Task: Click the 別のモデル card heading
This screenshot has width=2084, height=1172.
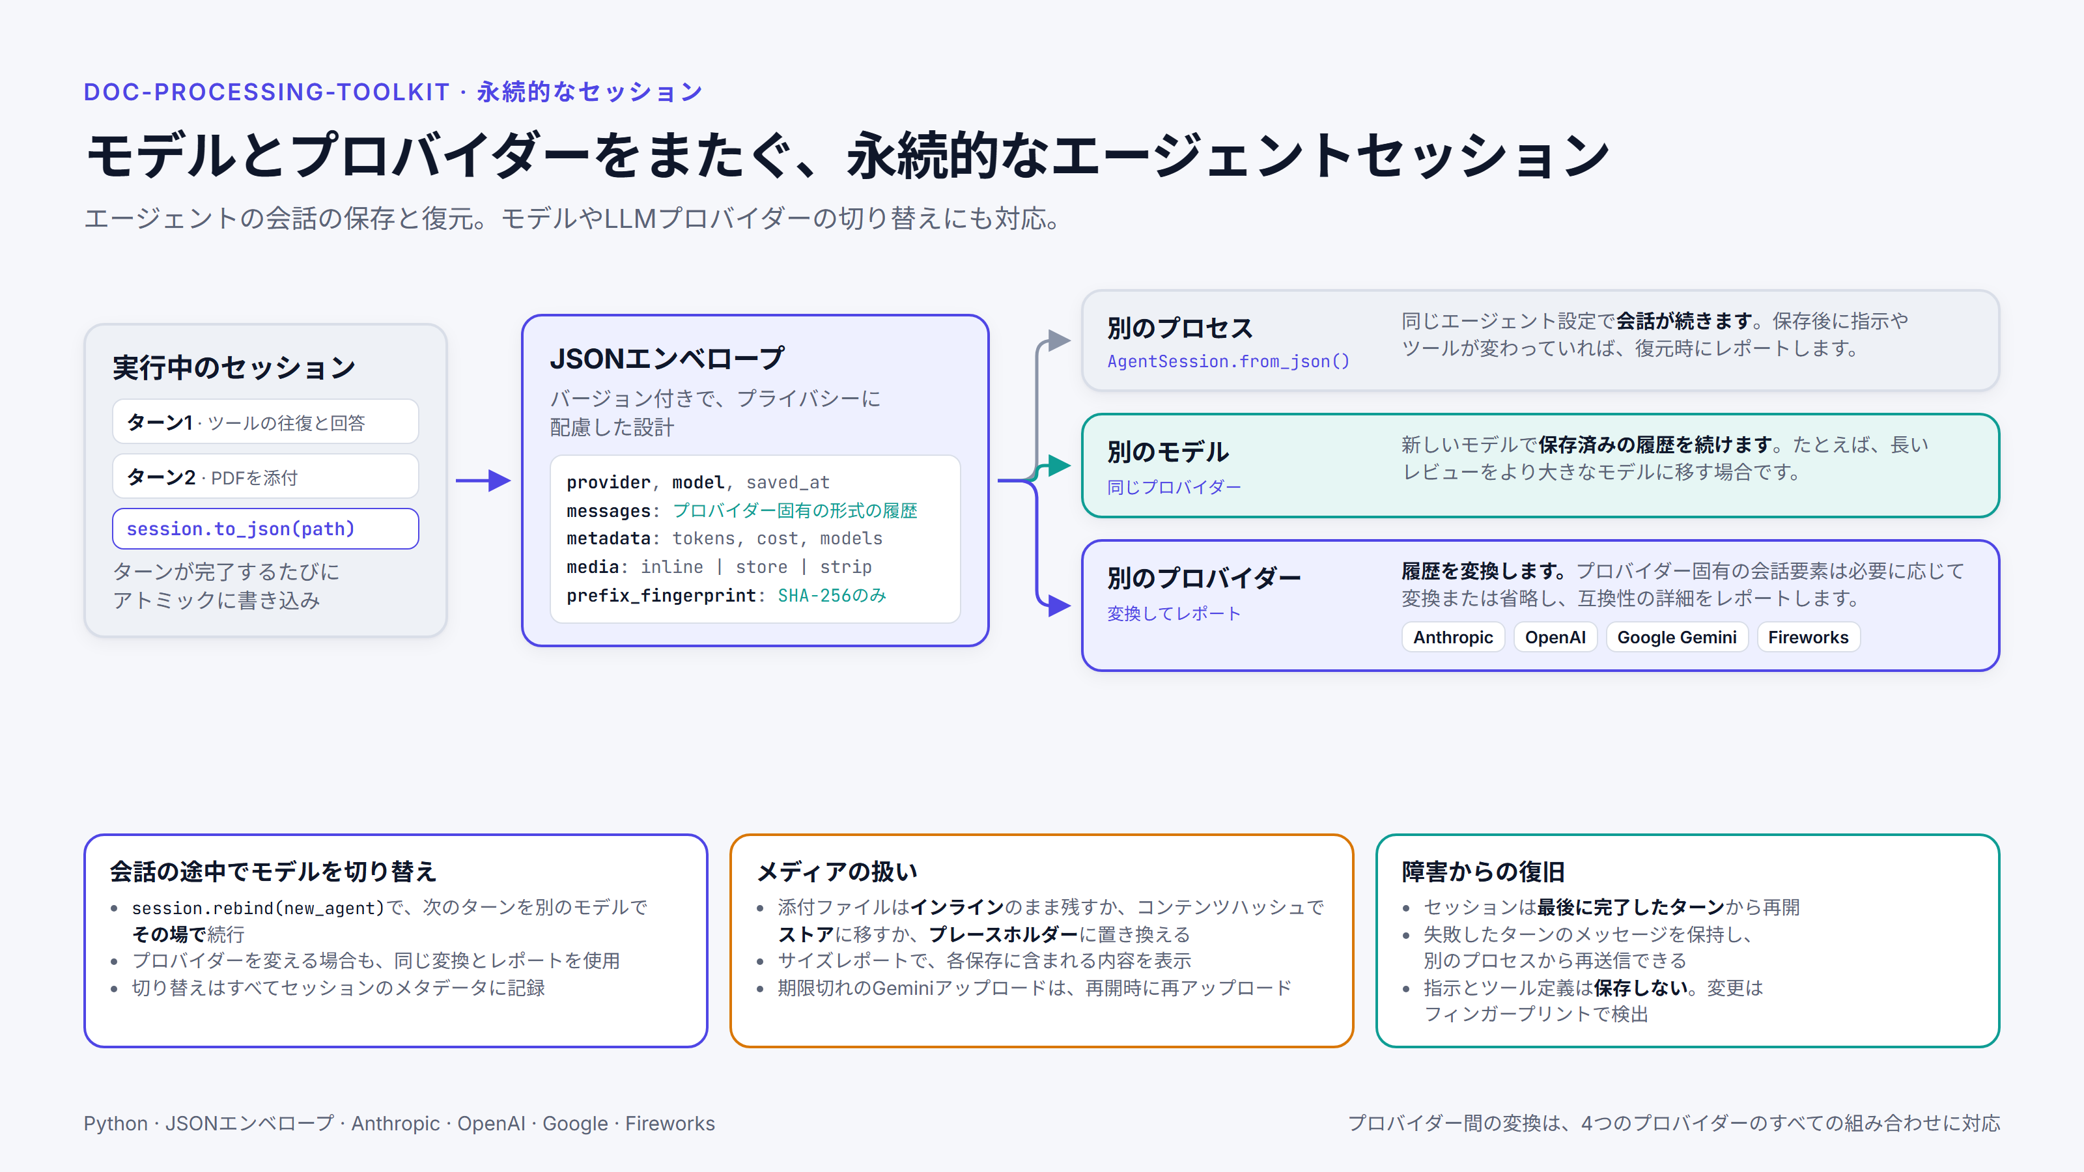Action: coord(1168,451)
